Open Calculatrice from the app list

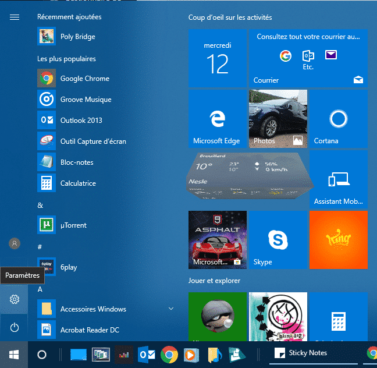pyautogui.click(x=78, y=183)
